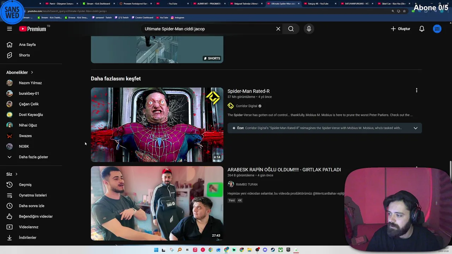The width and height of the screenshot is (452, 254).
Task: Clear the search box with the X
Action: [x=278, y=29]
